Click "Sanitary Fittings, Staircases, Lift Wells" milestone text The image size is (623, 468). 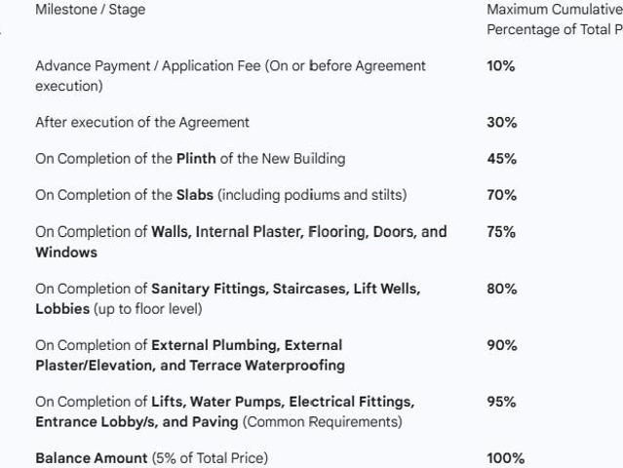point(286,289)
